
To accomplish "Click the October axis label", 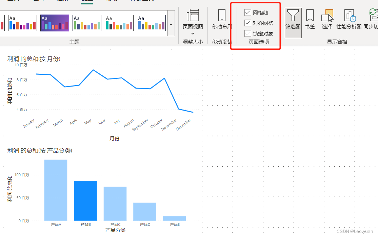I will (157, 123).
